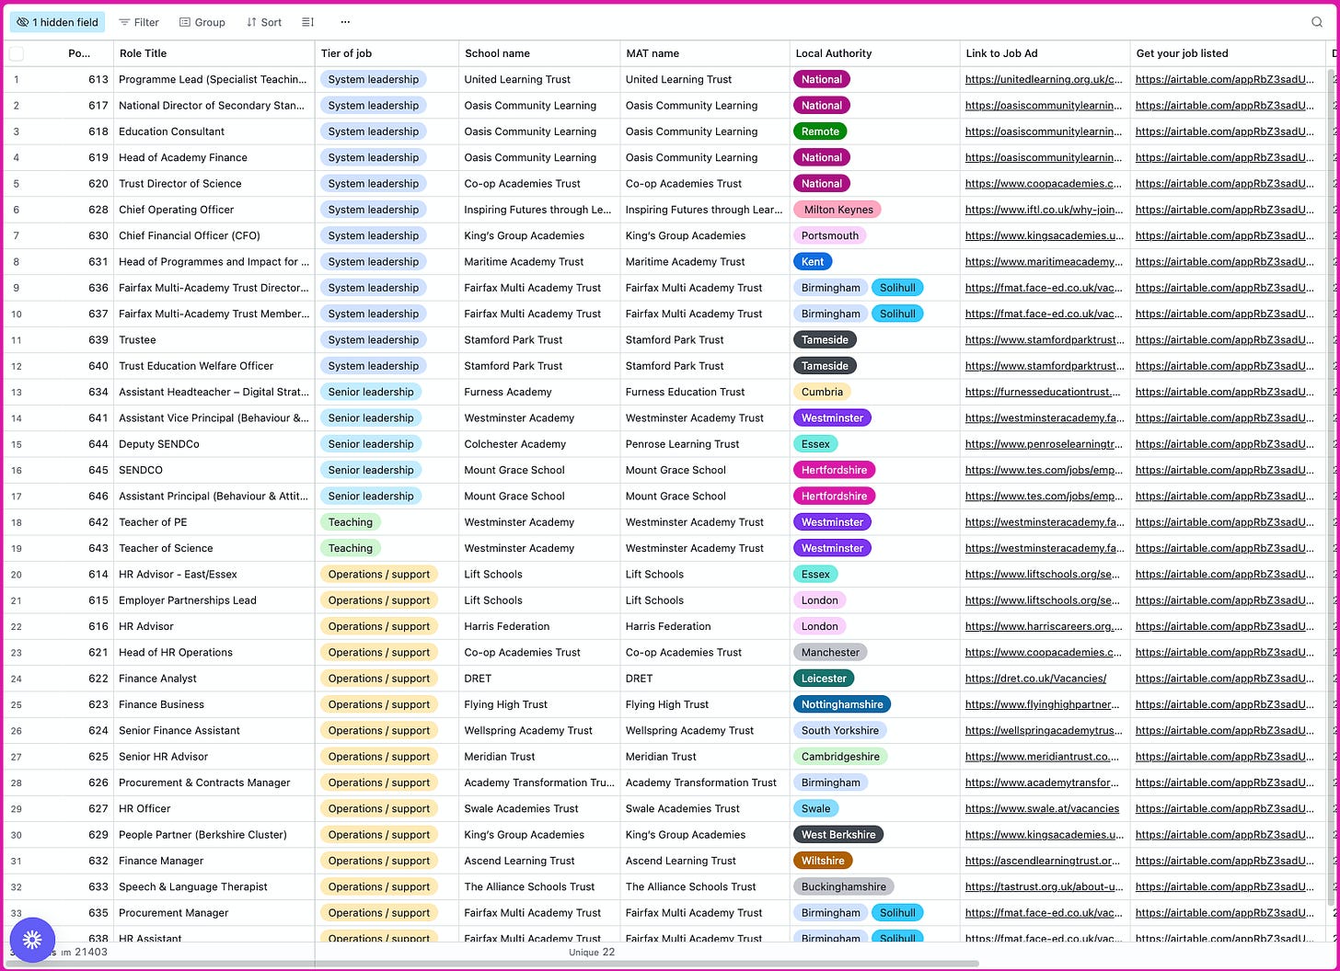
Task: Click the Buckinghamshire authority tag
Action: 843,887
